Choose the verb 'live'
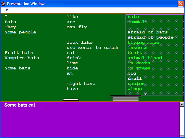Viewport: 185px width, 138px height. (72, 63)
